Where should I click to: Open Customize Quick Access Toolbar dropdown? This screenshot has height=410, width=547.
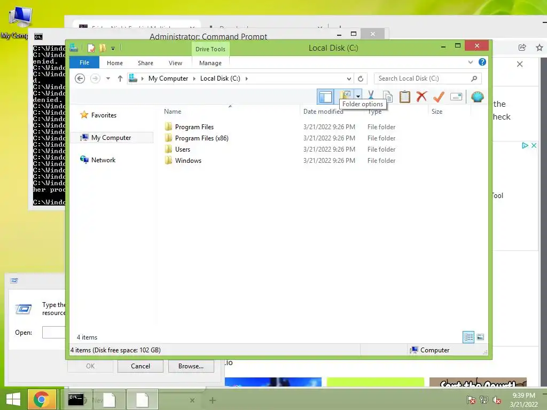[113, 49]
